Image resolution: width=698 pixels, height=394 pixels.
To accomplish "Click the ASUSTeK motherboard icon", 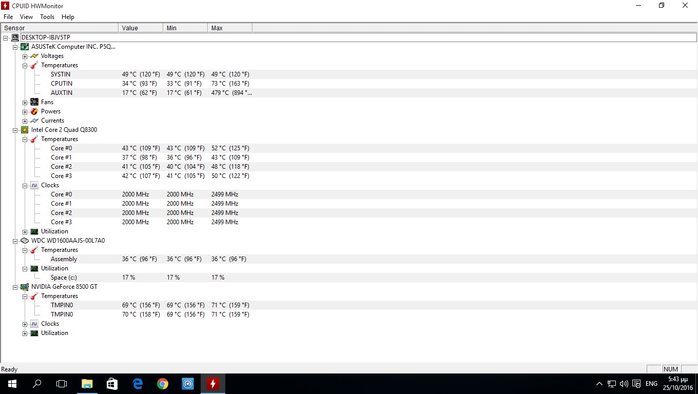I will (x=25, y=47).
